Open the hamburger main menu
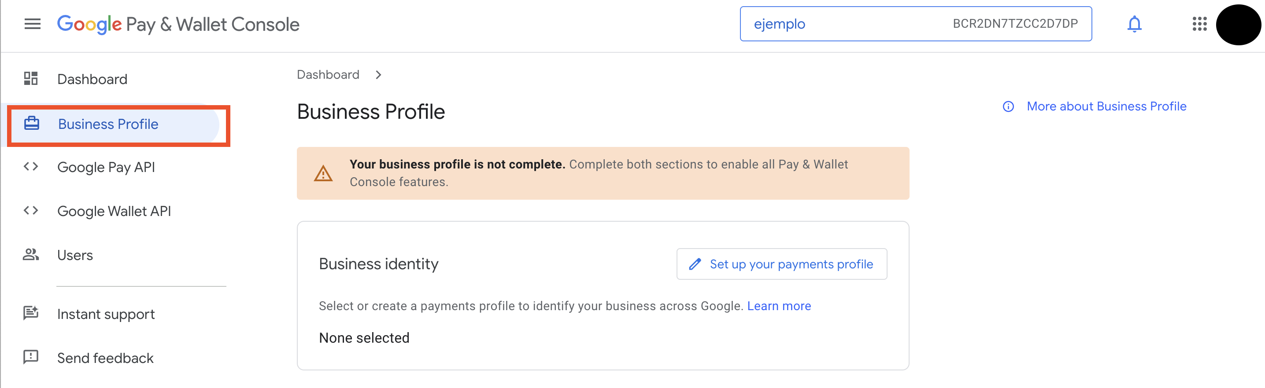 [33, 24]
